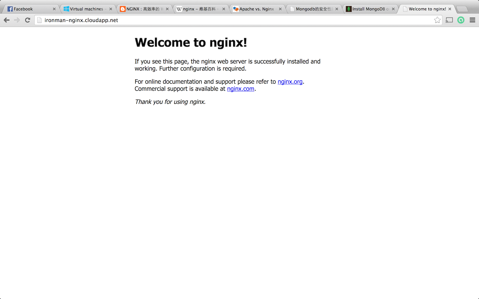Screen dimensions: 479x299
Task: Switch to the Facebook tab
Action: click(31, 9)
